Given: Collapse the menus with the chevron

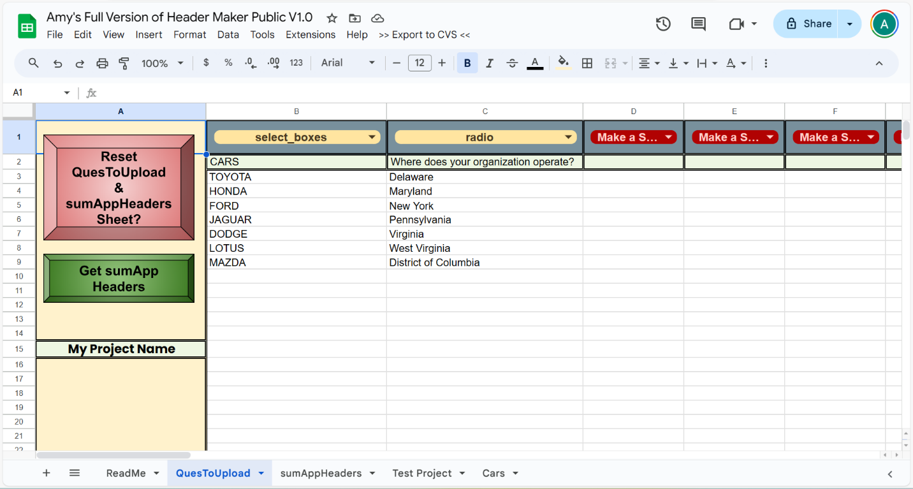Looking at the screenshot, I should (879, 63).
